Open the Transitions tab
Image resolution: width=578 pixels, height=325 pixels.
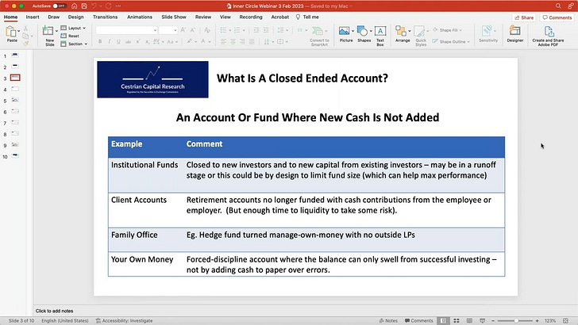(x=105, y=17)
